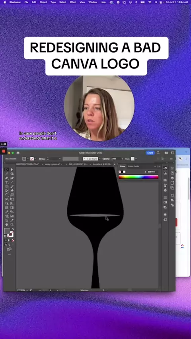Switch to the Color Guide tab

133,166
